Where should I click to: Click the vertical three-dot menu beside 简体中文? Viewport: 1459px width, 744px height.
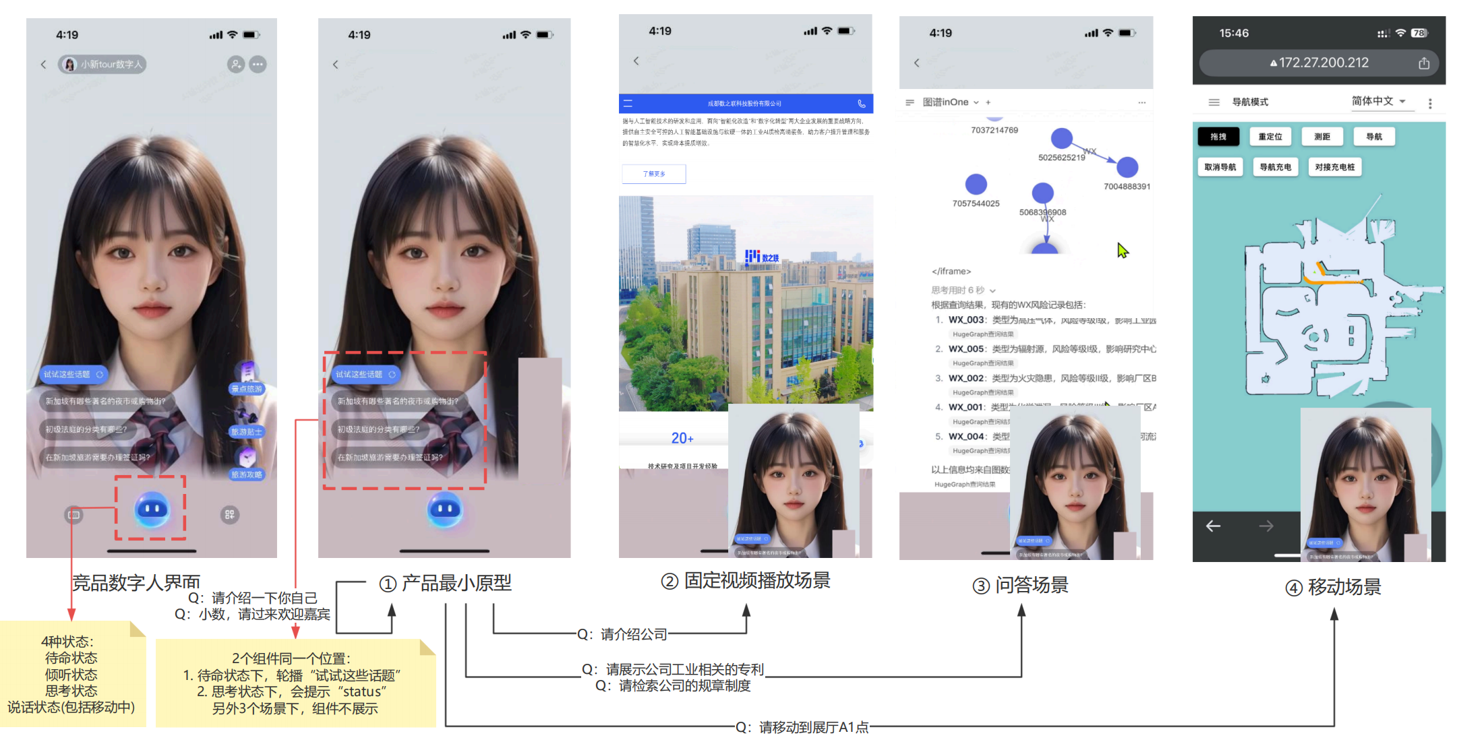(1430, 103)
